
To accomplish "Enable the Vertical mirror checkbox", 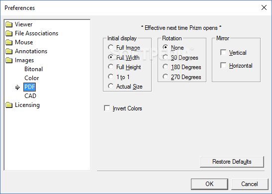I will 223,52.
